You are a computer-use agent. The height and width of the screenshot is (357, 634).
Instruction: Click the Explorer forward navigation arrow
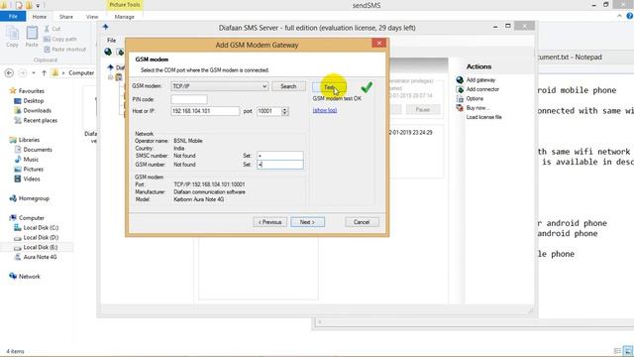tap(23, 72)
